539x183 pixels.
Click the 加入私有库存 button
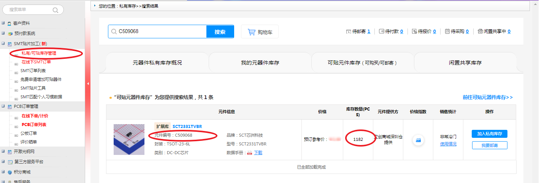click(x=490, y=134)
